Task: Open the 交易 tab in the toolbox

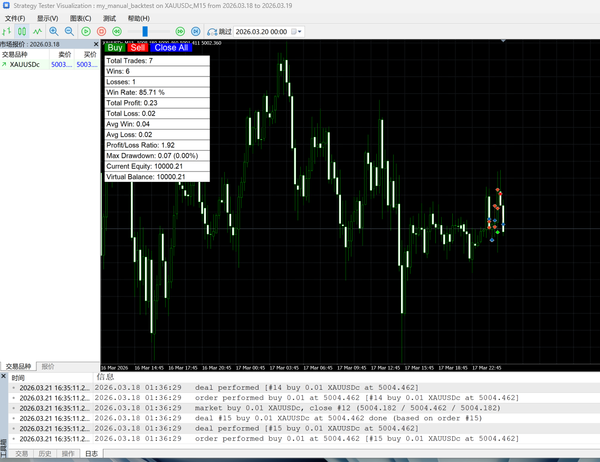Action: point(22,454)
